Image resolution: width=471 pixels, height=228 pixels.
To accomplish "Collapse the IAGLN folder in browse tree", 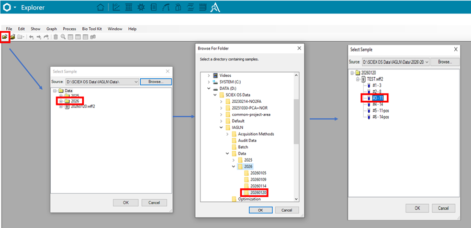I will coord(220,127).
